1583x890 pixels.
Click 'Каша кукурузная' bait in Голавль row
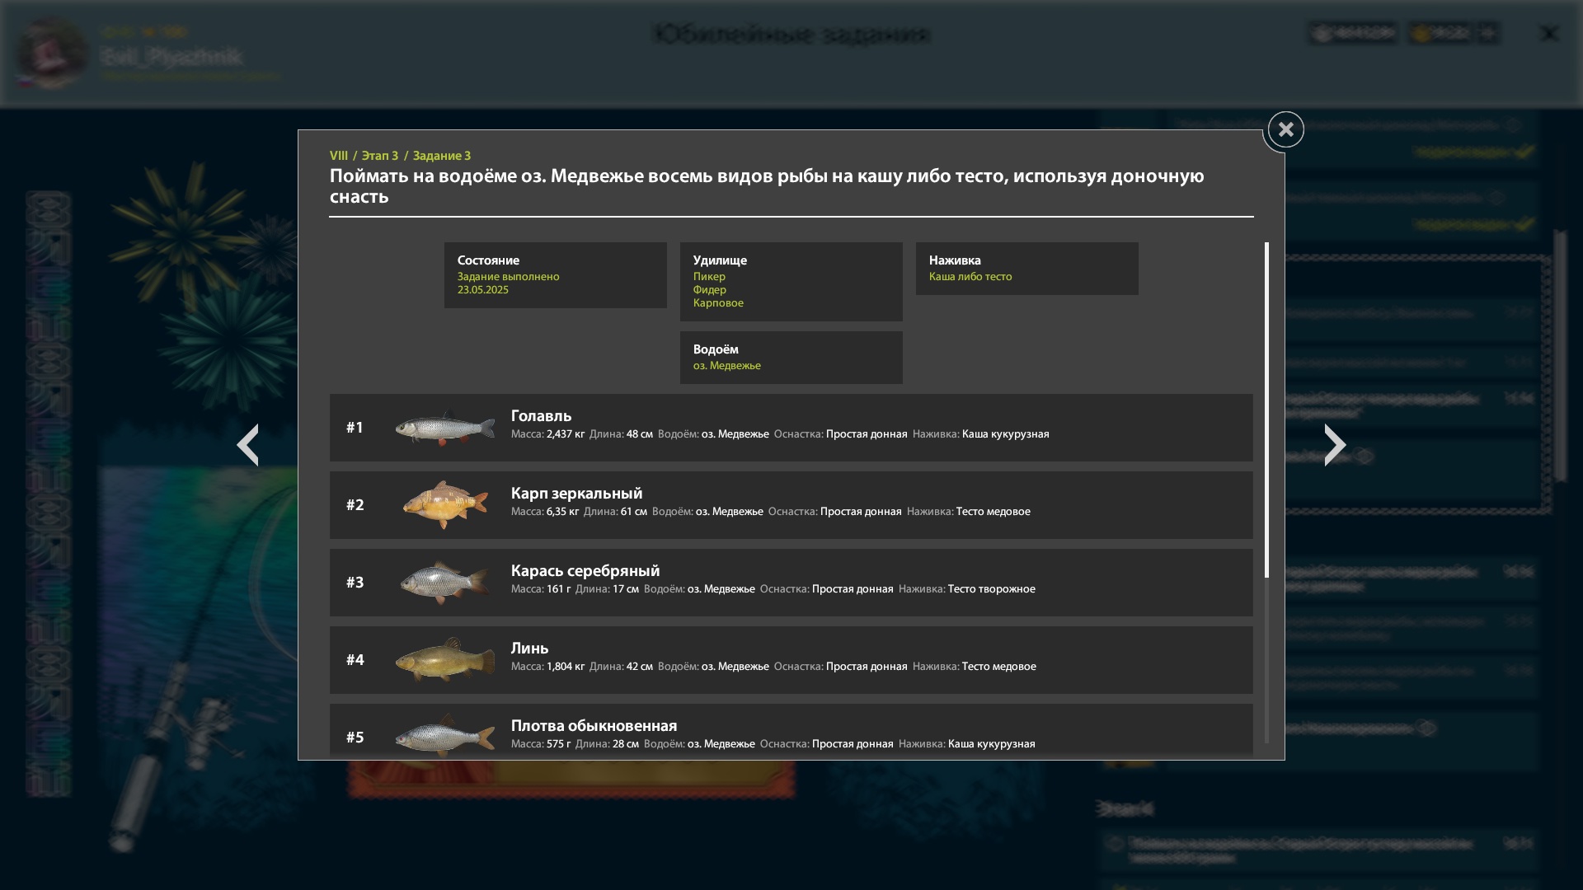(x=1005, y=434)
